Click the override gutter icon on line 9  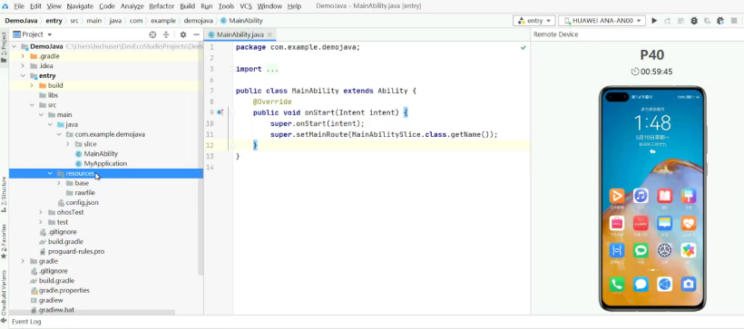pyautogui.click(x=220, y=112)
